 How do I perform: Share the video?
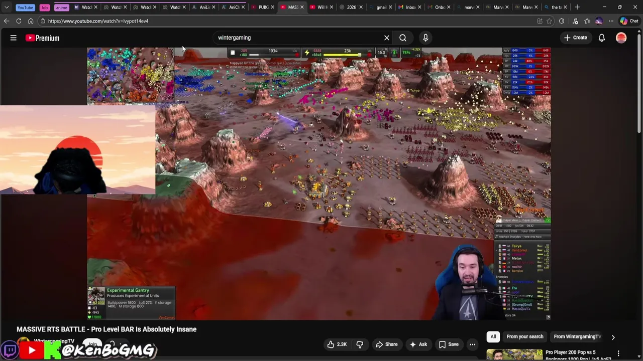[387, 344]
